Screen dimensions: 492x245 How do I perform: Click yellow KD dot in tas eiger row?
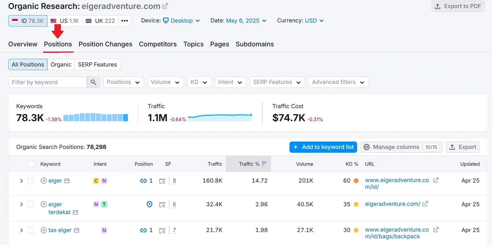(x=356, y=230)
